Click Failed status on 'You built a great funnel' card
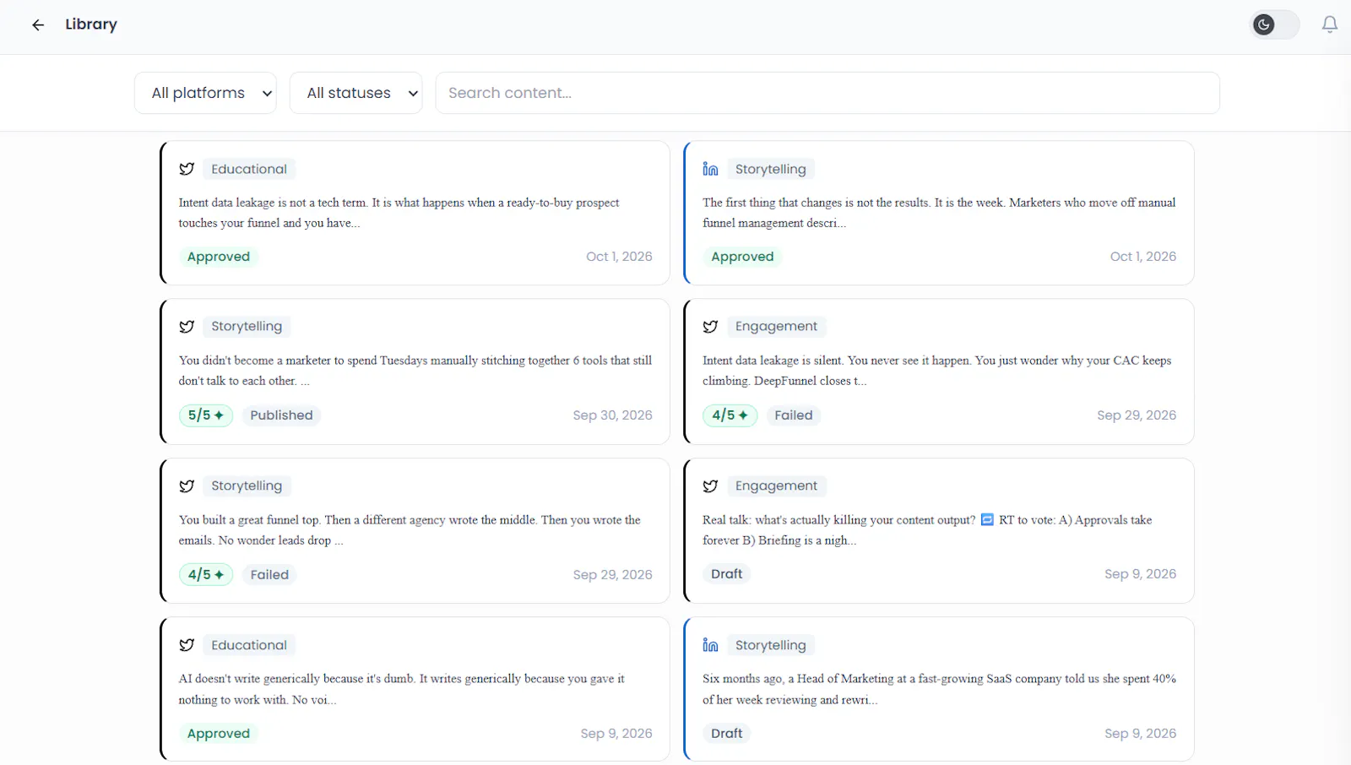 click(x=269, y=575)
